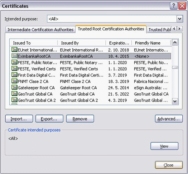Viewport: 188px width, 174px height.
Task: Click Issued By cell Gatekeeper Root CA
Action: (x=78, y=88)
